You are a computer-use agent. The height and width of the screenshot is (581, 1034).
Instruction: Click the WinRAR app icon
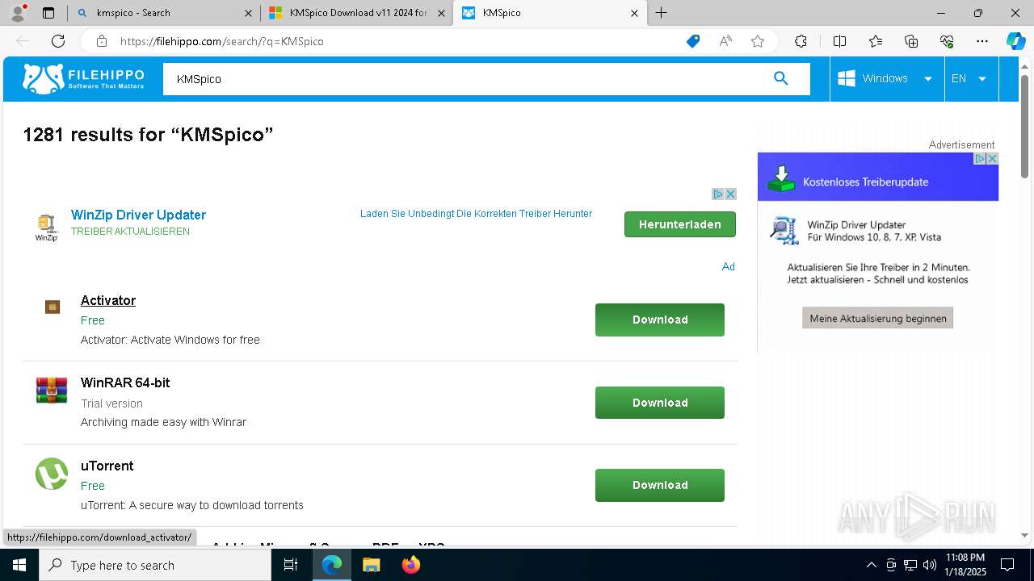(x=52, y=390)
